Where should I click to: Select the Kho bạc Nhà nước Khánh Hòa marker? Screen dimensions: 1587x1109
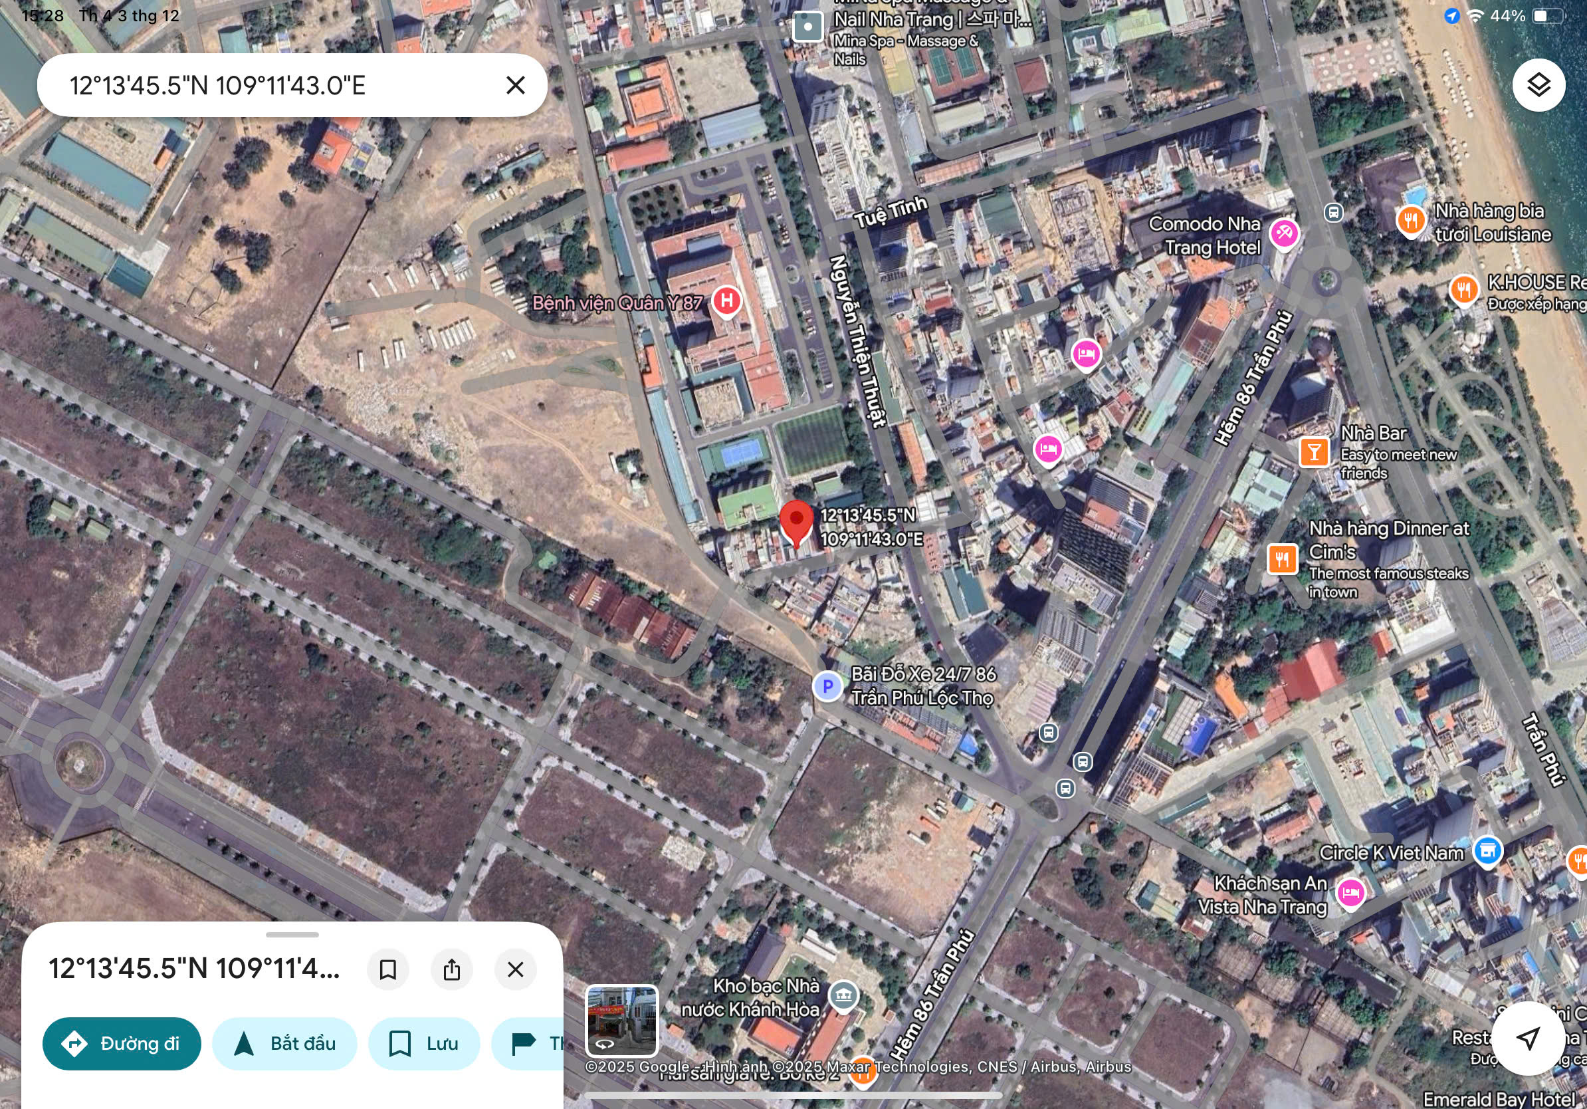pos(843,995)
